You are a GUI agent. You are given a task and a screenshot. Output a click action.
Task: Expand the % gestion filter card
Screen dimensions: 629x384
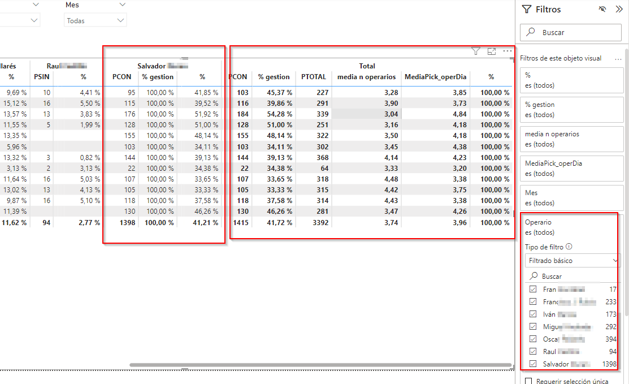coord(571,110)
